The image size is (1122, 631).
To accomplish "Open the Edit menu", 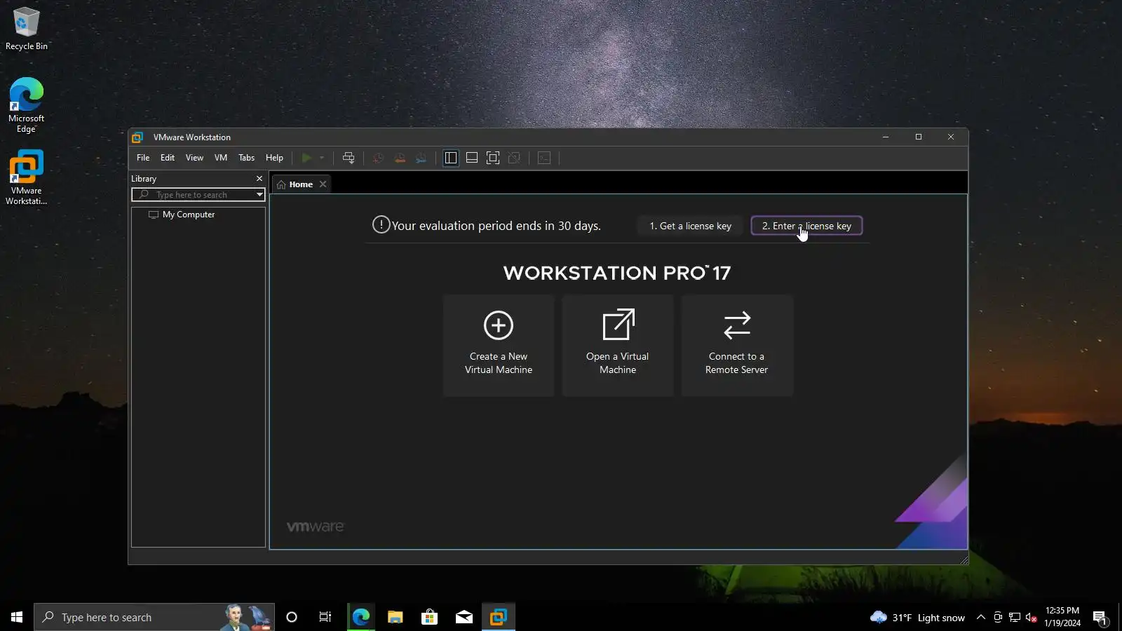I will (168, 158).
